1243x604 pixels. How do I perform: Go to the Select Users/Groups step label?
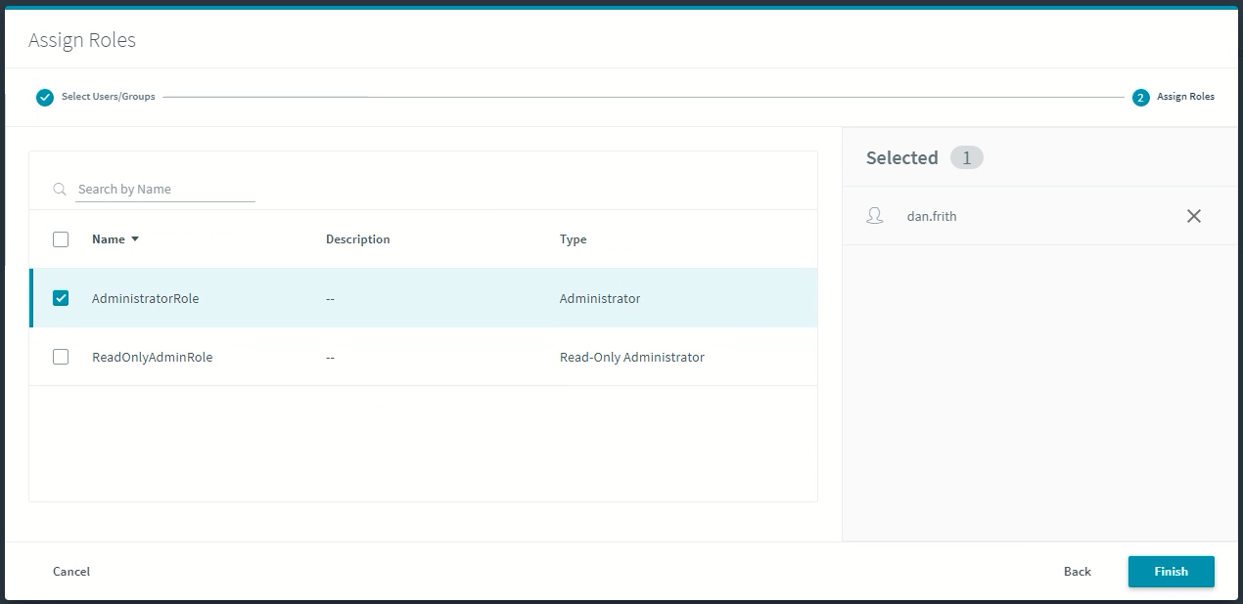109,97
